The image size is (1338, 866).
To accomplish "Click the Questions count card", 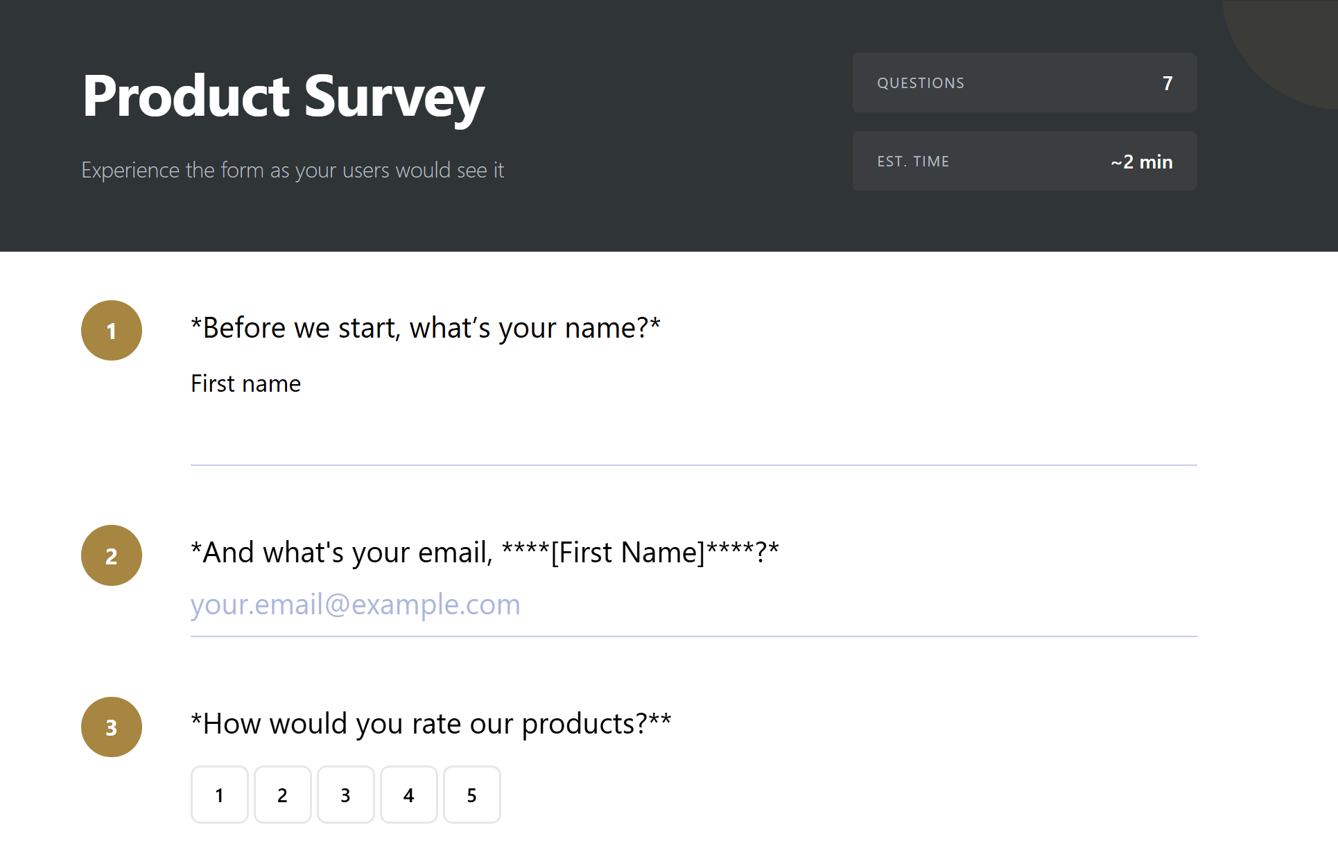I will click(x=1024, y=83).
